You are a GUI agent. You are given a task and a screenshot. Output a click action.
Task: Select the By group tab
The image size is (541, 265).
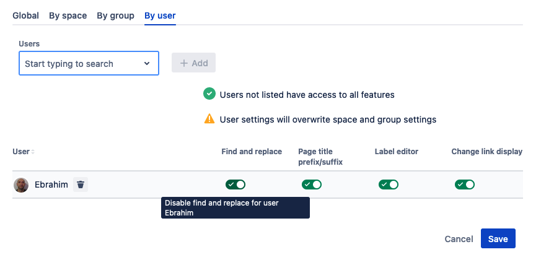115,15
